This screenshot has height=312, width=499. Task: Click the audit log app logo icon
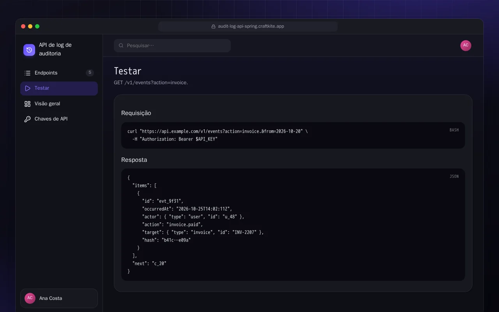pyautogui.click(x=29, y=50)
